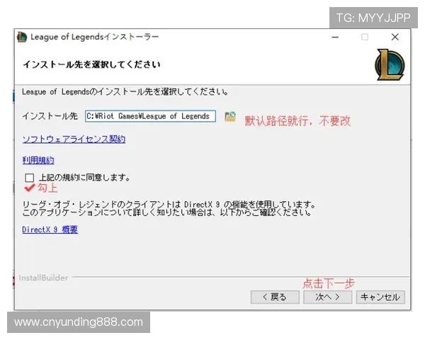Click the インストール先 field label
The width and height of the screenshot is (425, 340).
(x=50, y=116)
